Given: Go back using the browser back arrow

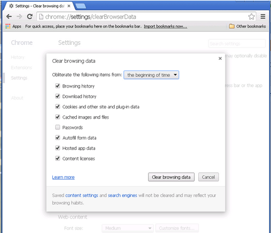Looking at the screenshot, I should (x=9, y=17).
